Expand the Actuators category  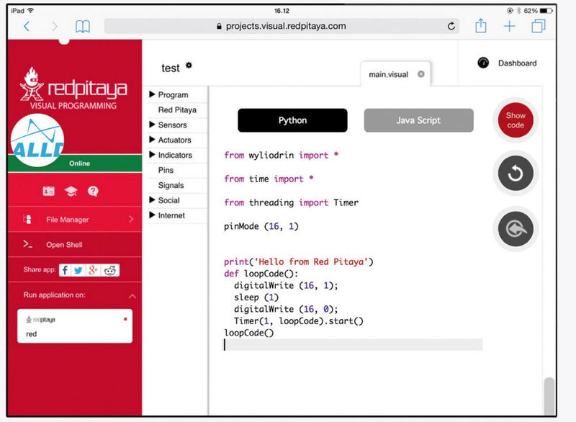coord(173,140)
